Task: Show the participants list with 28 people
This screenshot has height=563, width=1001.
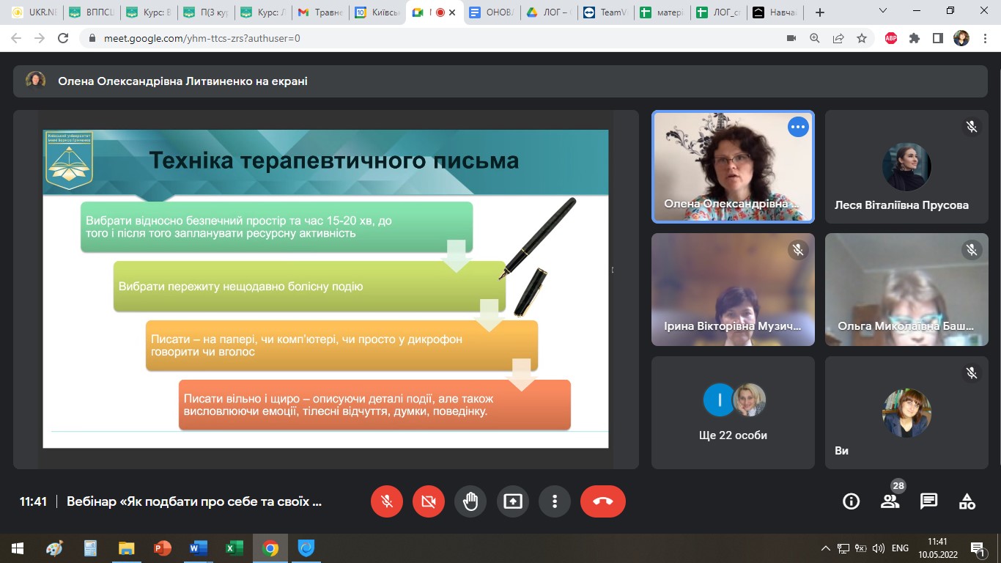Action: pos(890,501)
